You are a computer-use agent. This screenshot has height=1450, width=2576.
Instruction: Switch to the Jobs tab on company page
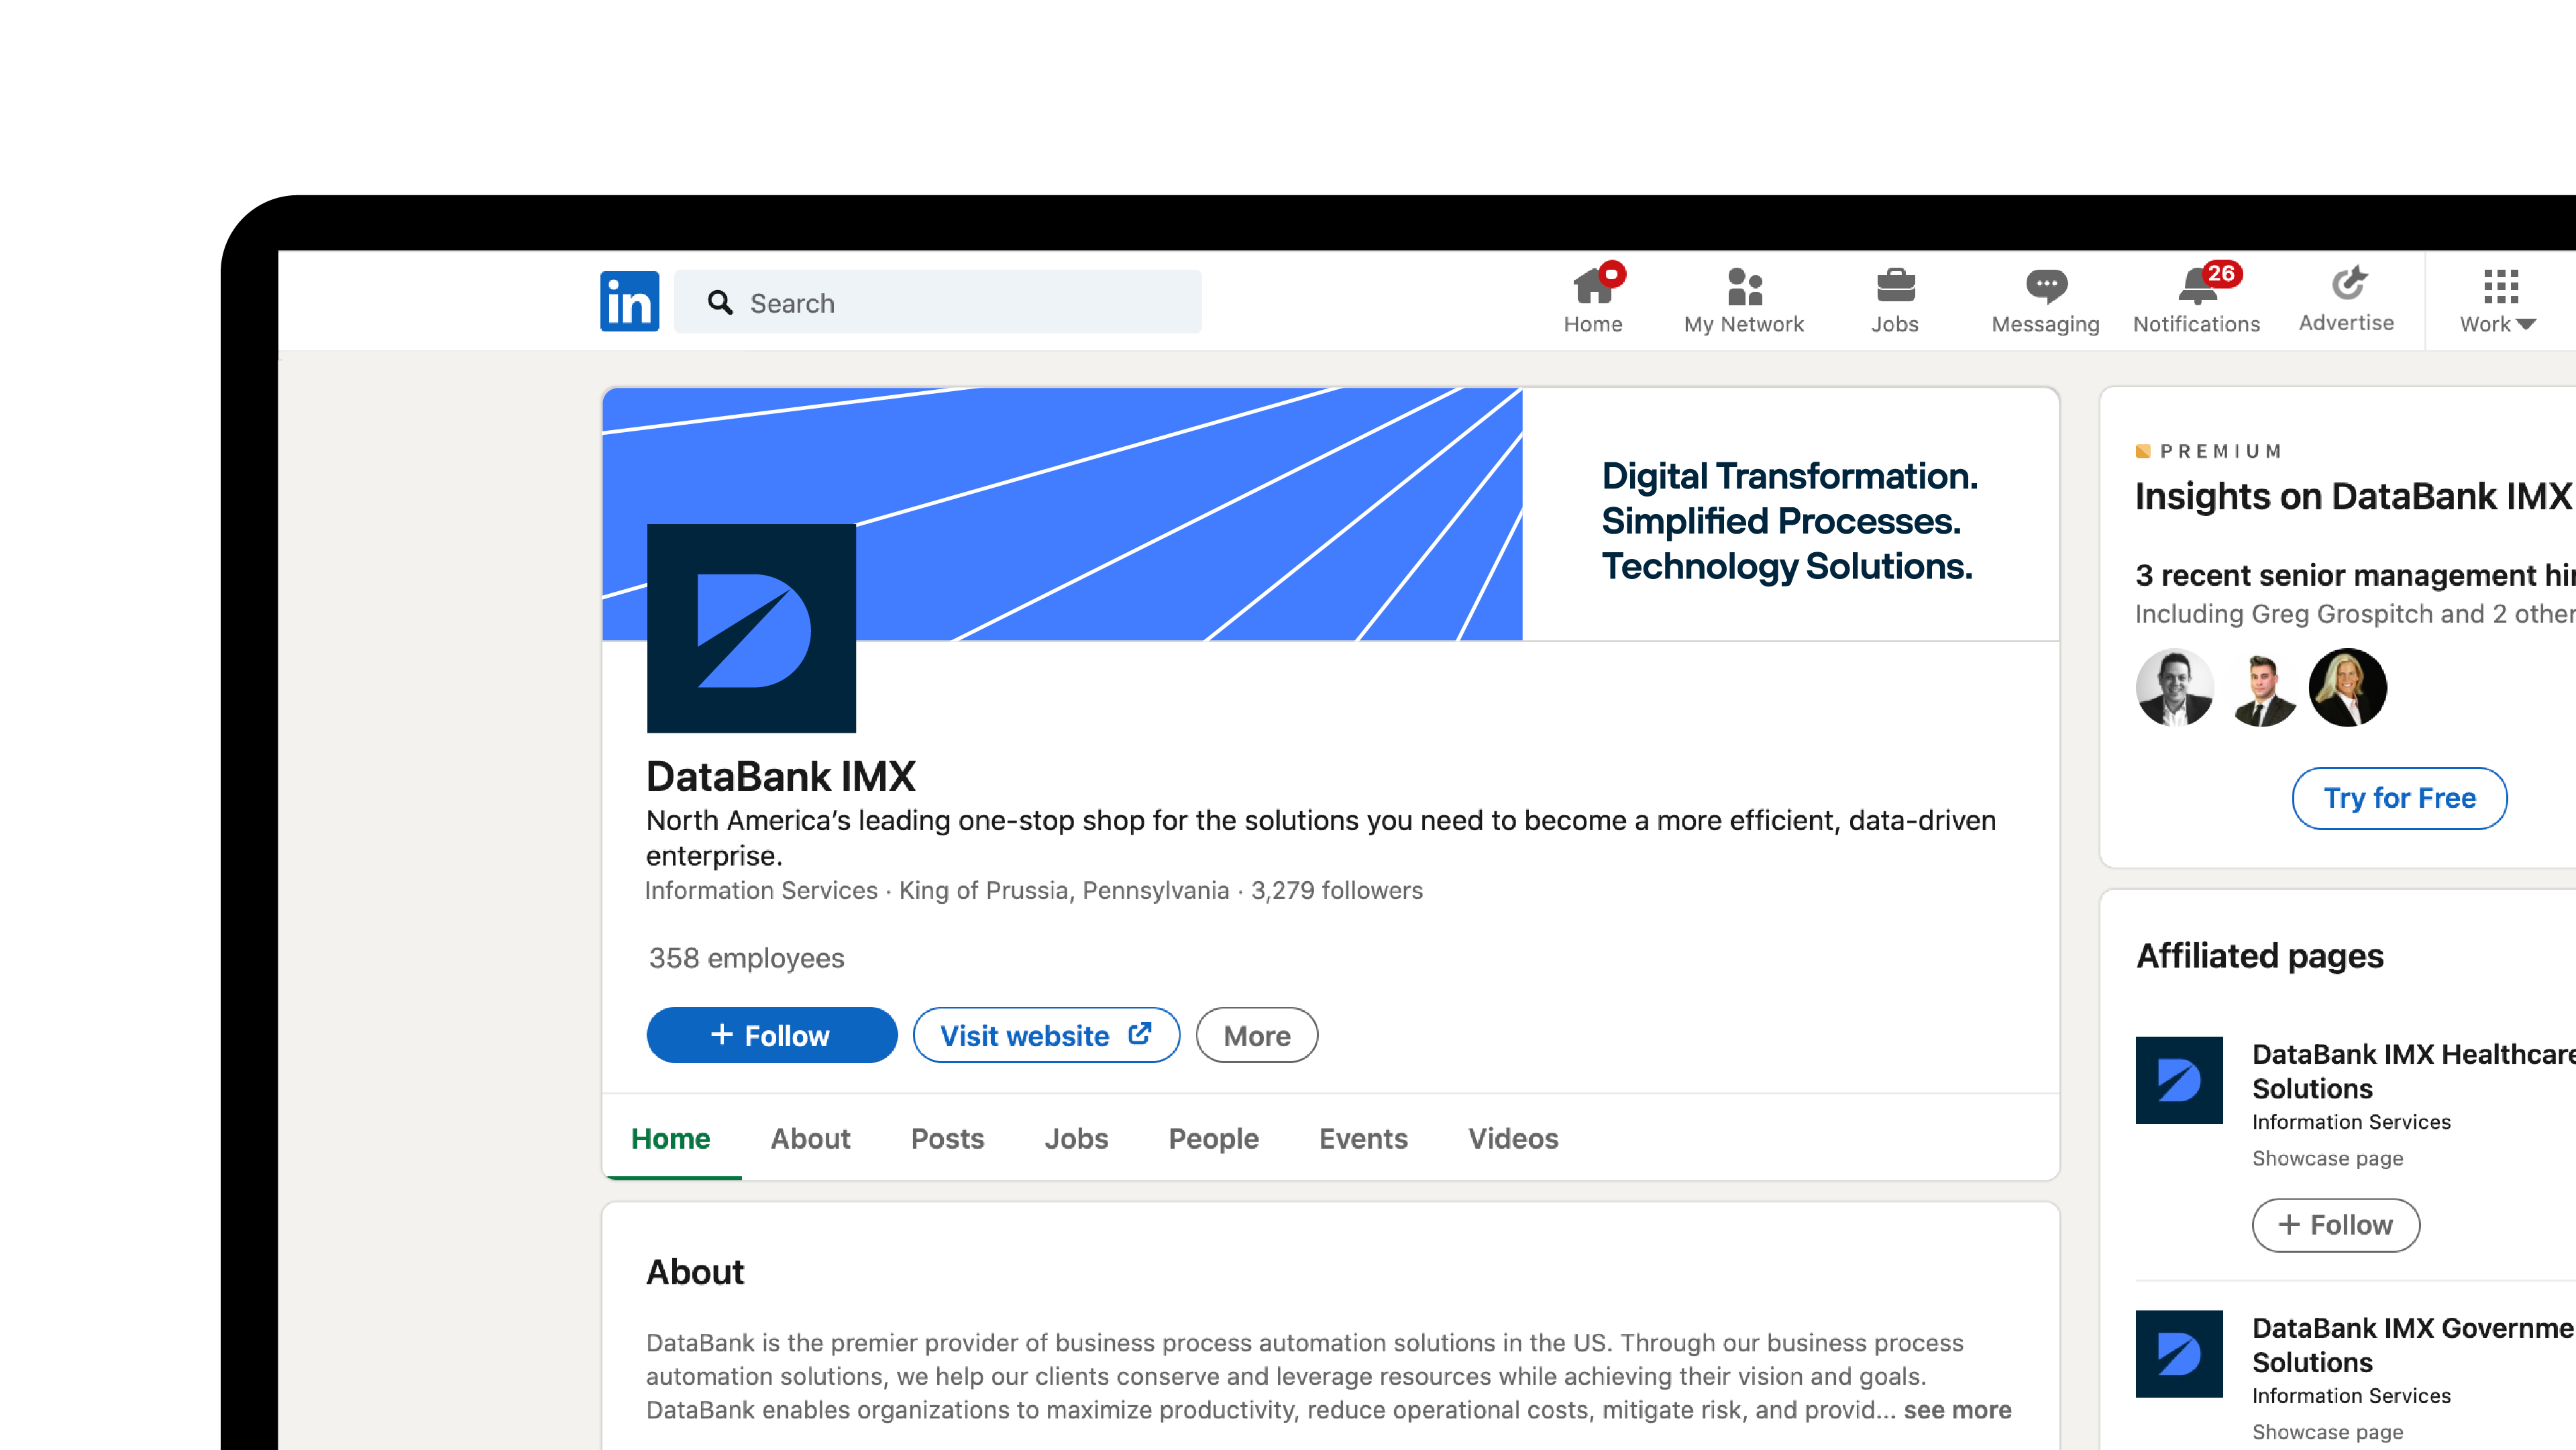1076,1138
